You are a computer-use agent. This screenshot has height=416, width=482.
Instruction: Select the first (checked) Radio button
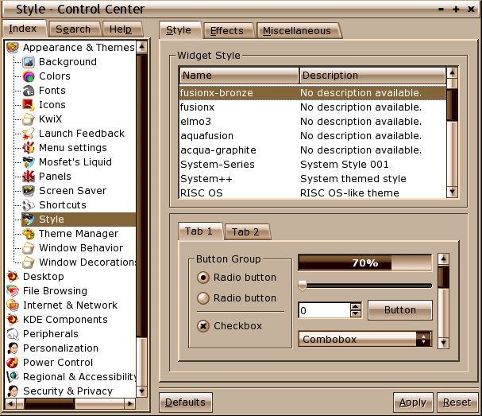203,278
